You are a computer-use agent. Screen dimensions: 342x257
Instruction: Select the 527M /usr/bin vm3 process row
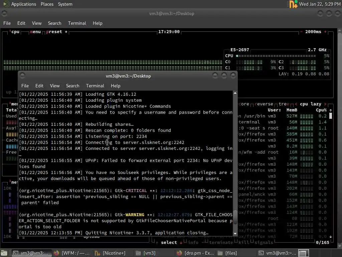click(x=283, y=116)
